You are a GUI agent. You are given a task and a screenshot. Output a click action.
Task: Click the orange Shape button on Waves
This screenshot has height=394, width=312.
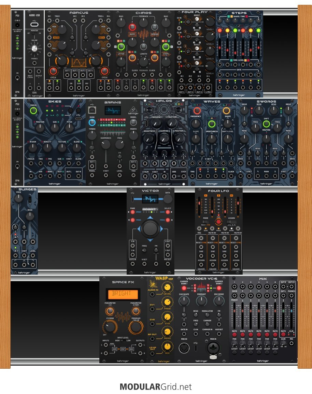click(226, 110)
